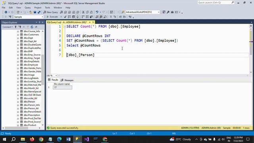
Task: Switch to the Results tab
Action: (53, 80)
